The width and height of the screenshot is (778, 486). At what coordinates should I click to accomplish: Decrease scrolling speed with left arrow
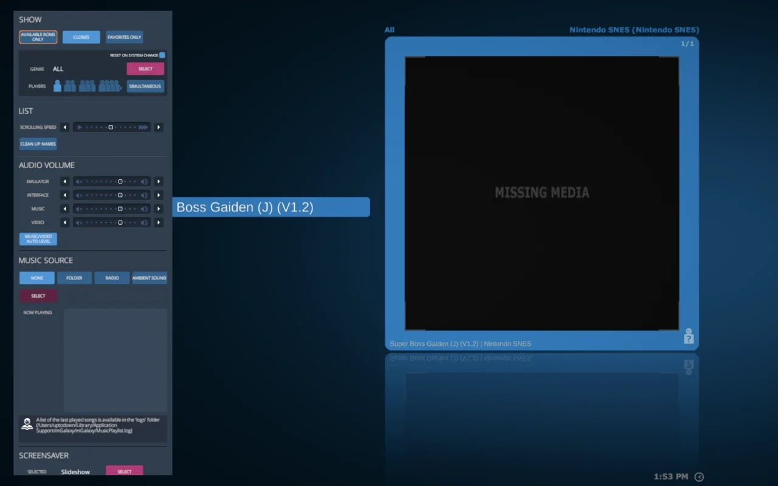pyautogui.click(x=65, y=128)
